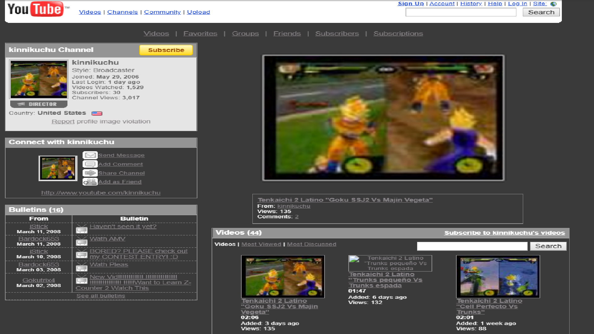Switch to the Subscribers channel tab
Viewport: 594px width, 334px height.
pos(337,33)
